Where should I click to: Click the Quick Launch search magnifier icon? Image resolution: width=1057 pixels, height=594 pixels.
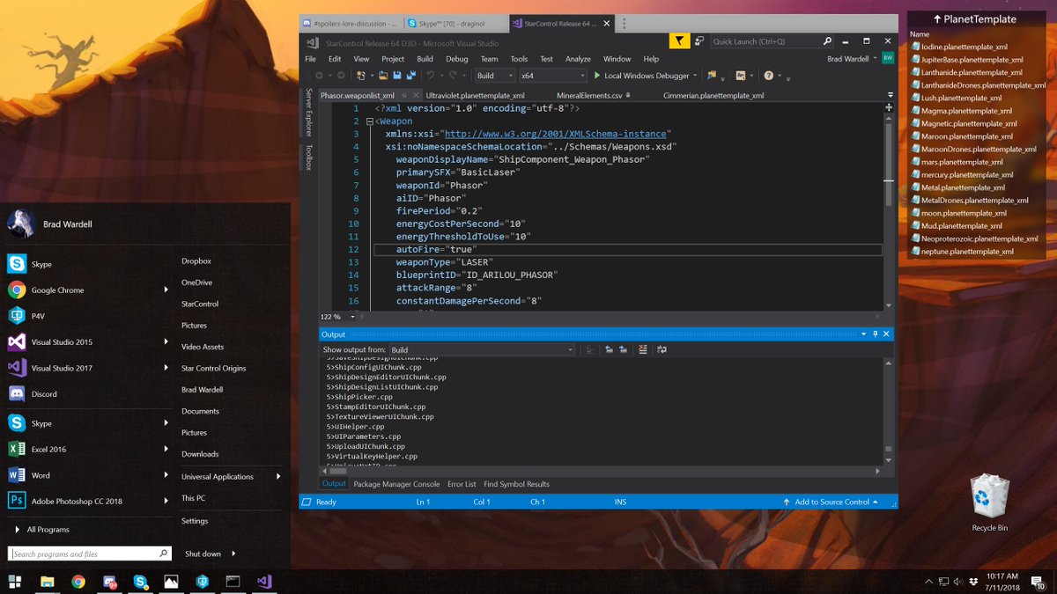pyautogui.click(x=827, y=40)
